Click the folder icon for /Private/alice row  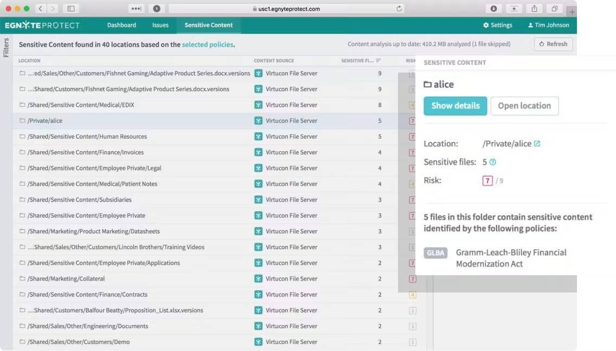[22, 121]
